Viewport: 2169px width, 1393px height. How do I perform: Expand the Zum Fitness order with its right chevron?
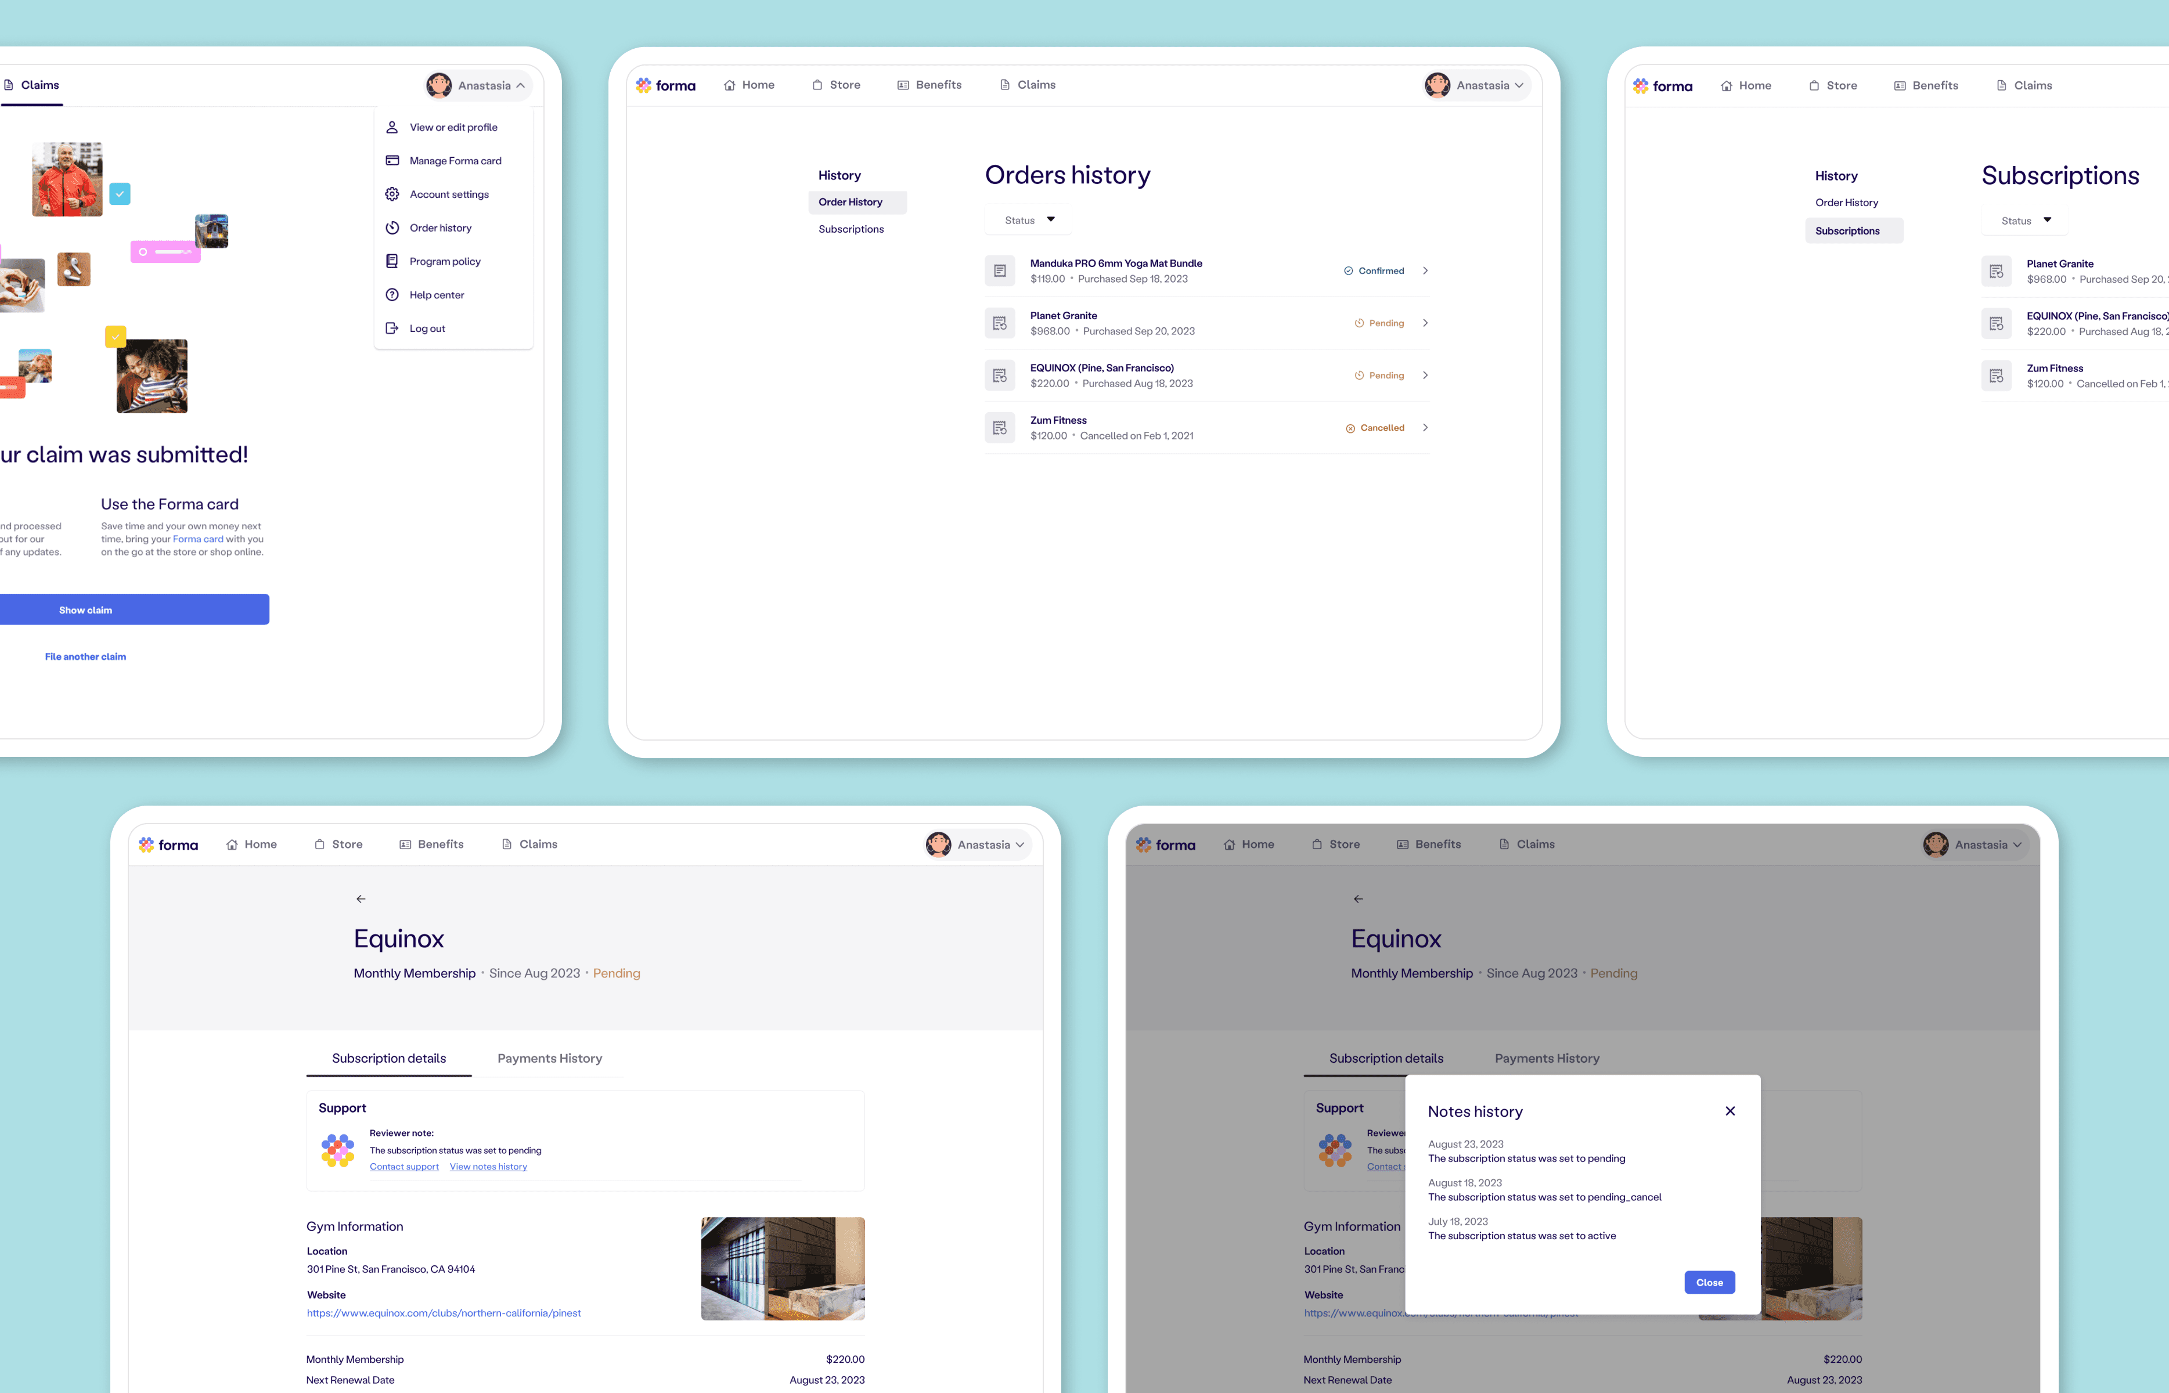point(1425,428)
